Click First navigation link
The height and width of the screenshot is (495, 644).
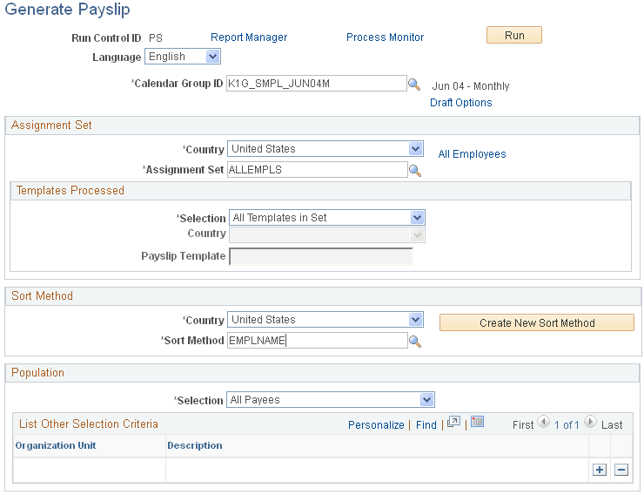(x=523, y=425)
